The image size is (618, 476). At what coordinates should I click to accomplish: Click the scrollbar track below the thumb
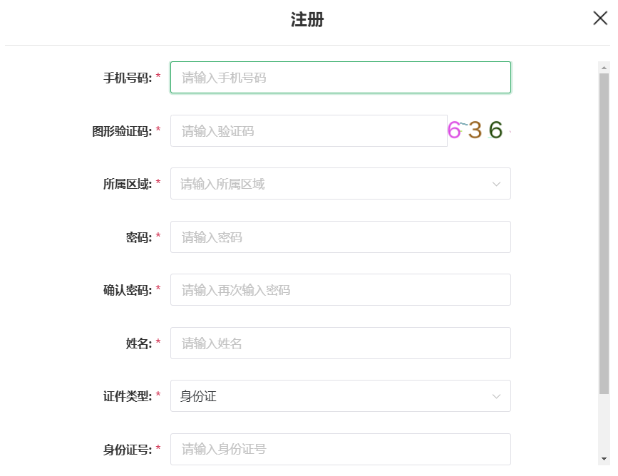[x=604, y=423]
